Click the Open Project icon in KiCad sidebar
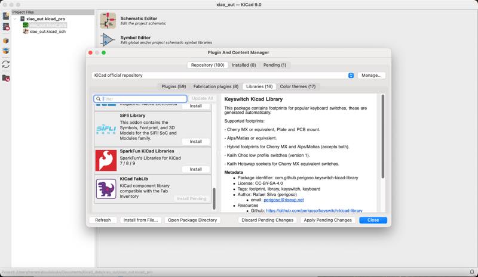 click(6, 27)
